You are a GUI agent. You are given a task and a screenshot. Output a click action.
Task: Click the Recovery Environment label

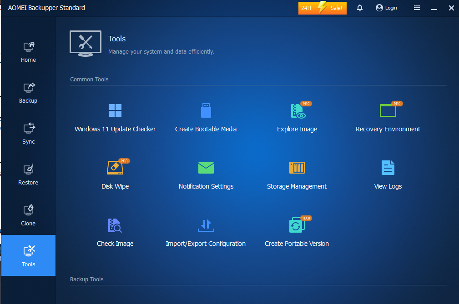(388, 129)
